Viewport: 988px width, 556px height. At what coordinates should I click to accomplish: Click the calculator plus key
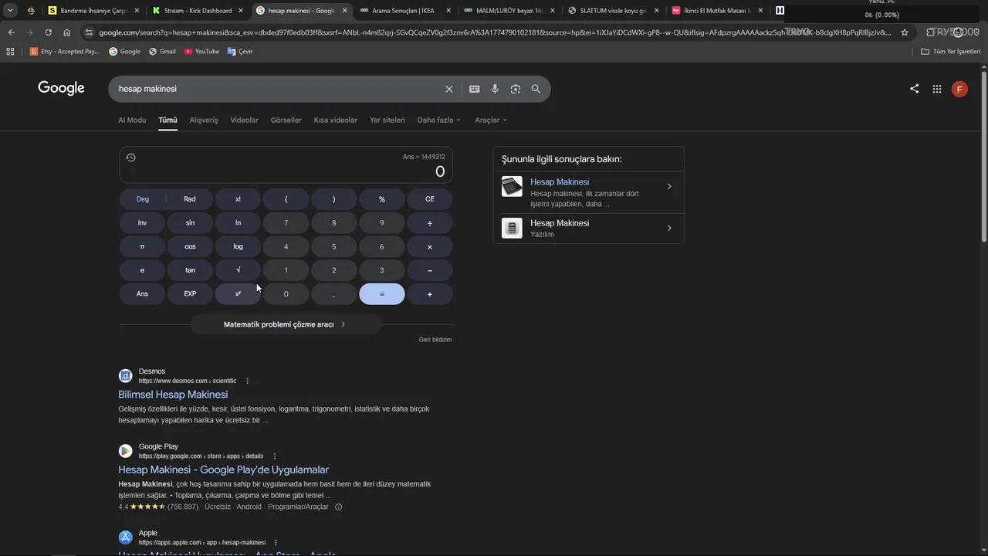point(430,294)
